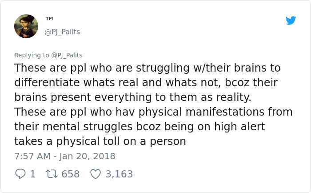
Task: Click the 658 retweet count
Action: (x=70, y=174)
